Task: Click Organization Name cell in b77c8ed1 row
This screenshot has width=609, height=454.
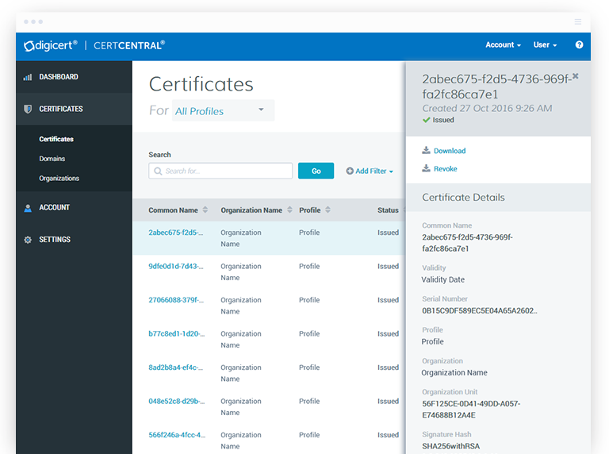Action: pyautogui.click(x=241, y=340)
